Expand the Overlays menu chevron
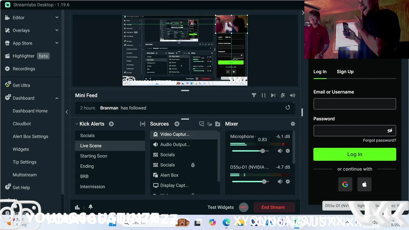The image size is (409, 230). [57, 30]
